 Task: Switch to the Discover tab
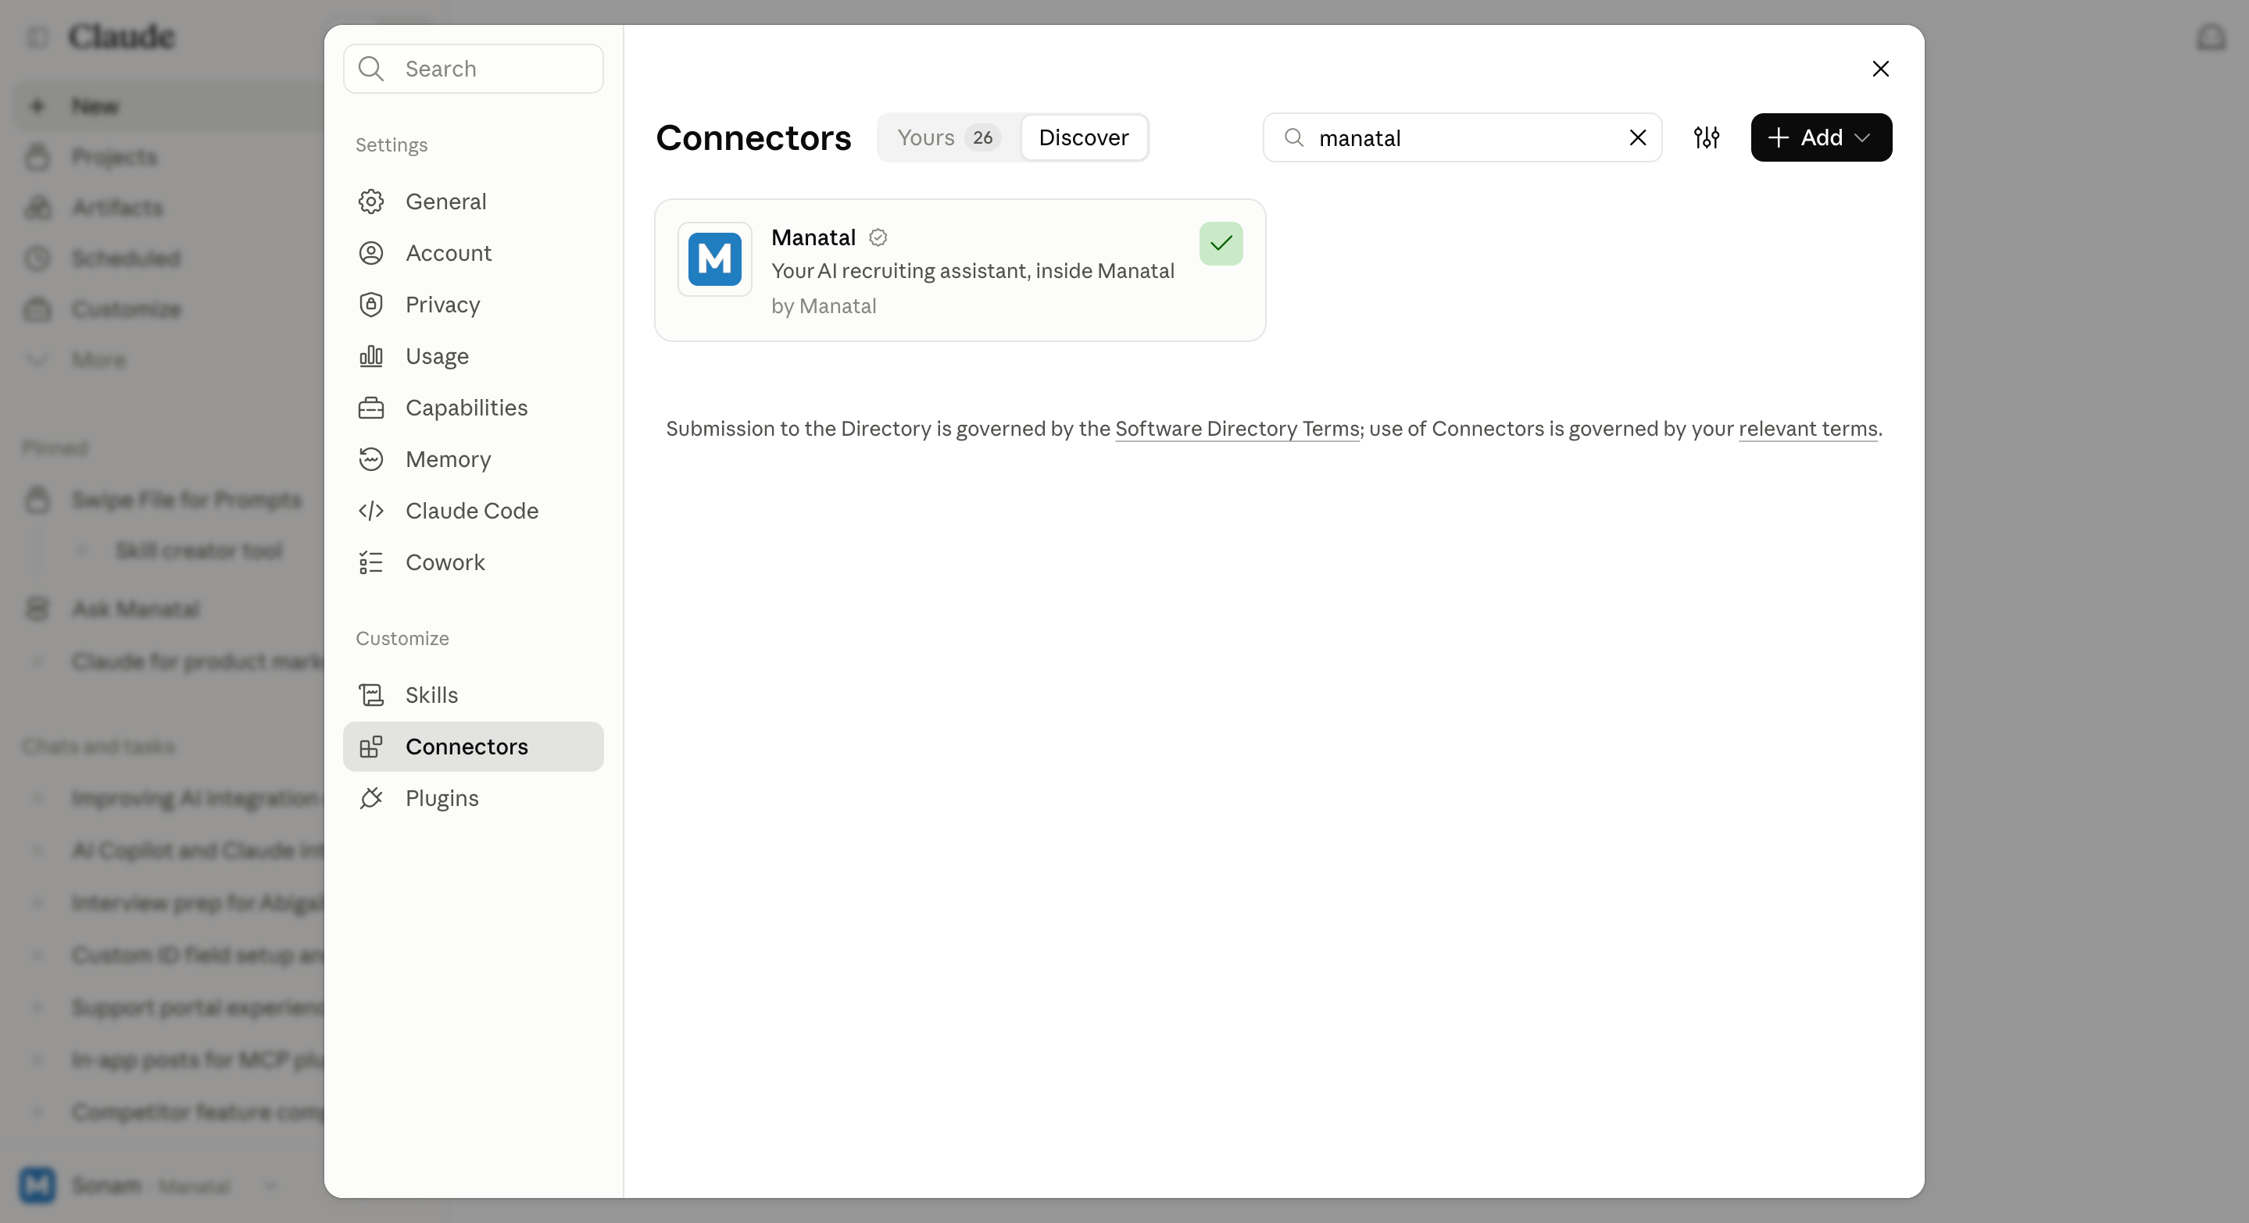1085,137
